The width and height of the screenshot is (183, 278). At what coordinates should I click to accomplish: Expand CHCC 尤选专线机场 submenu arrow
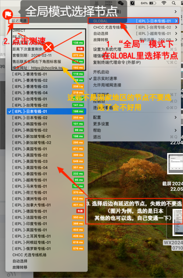click(176, 27)
